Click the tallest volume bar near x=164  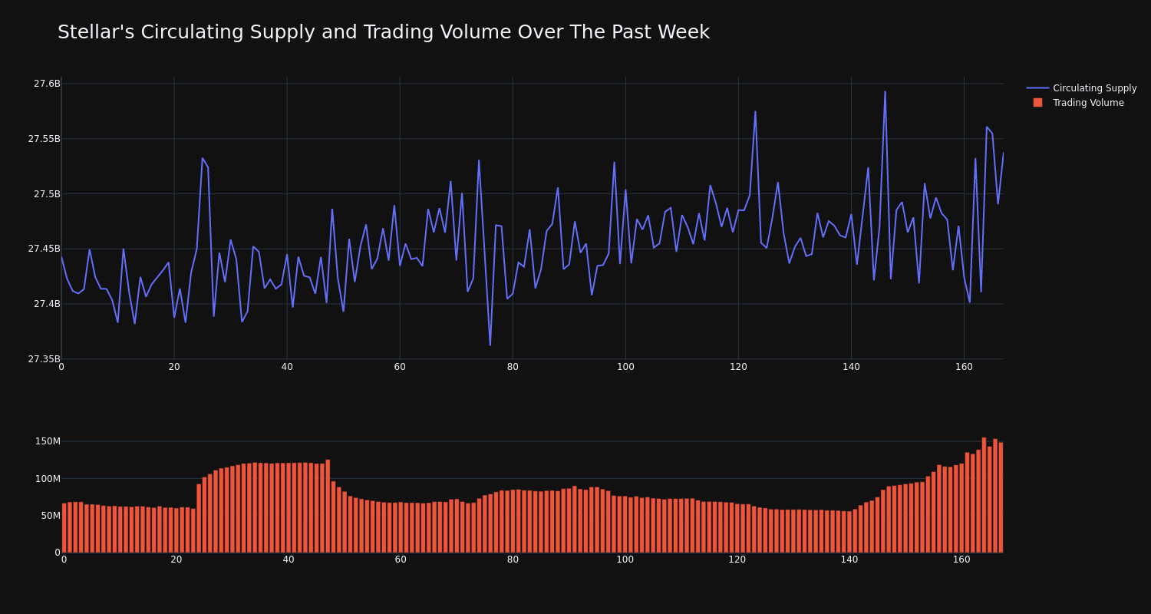tap(984, 495)
